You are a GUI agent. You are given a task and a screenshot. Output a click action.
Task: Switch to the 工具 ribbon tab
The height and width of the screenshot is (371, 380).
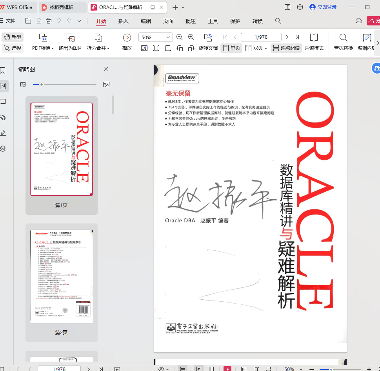[x=213, y=21]
